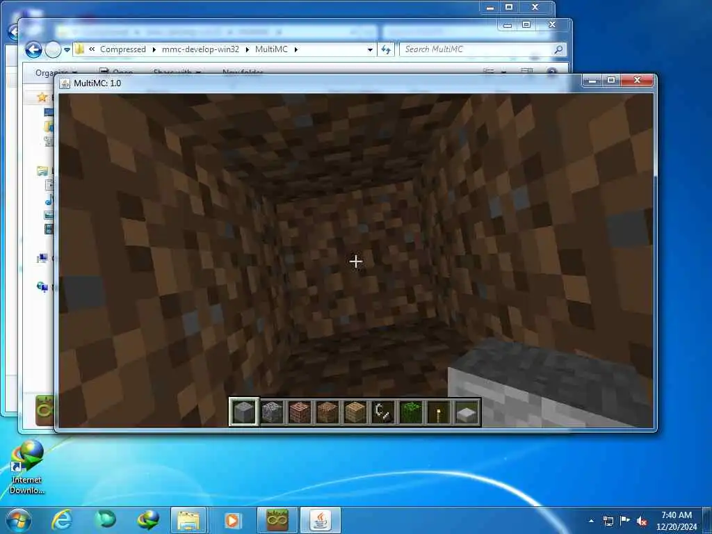Select the dirt block in the hotbar
712x534 pixels.
coord(327,412)
